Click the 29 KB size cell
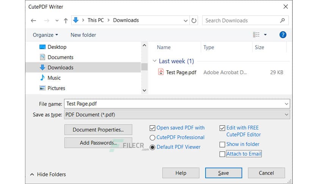The height and width of the screenshot is (184, 317). 276,72
